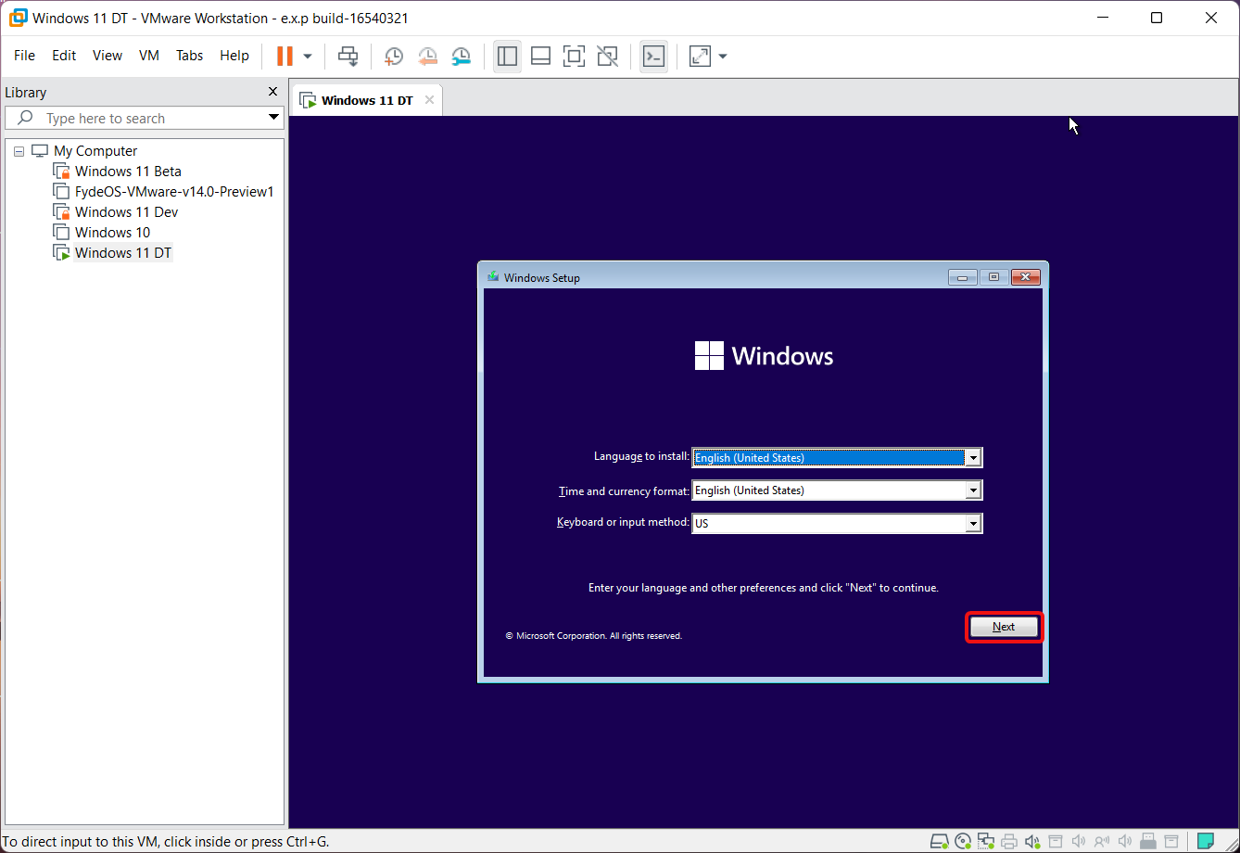This screenshot has width=1240, height=853.
Task: Collapse the My Computer tree node
Action: pyautogui.click(x=19, y=151)
